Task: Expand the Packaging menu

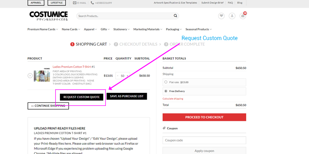Action: [174, 29]
